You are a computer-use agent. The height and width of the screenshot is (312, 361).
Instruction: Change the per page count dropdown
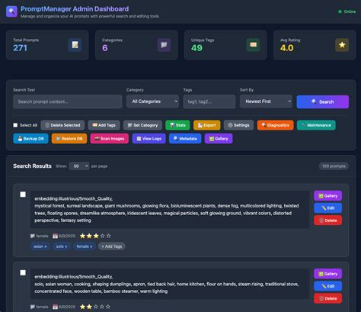[x=79, y=166]
